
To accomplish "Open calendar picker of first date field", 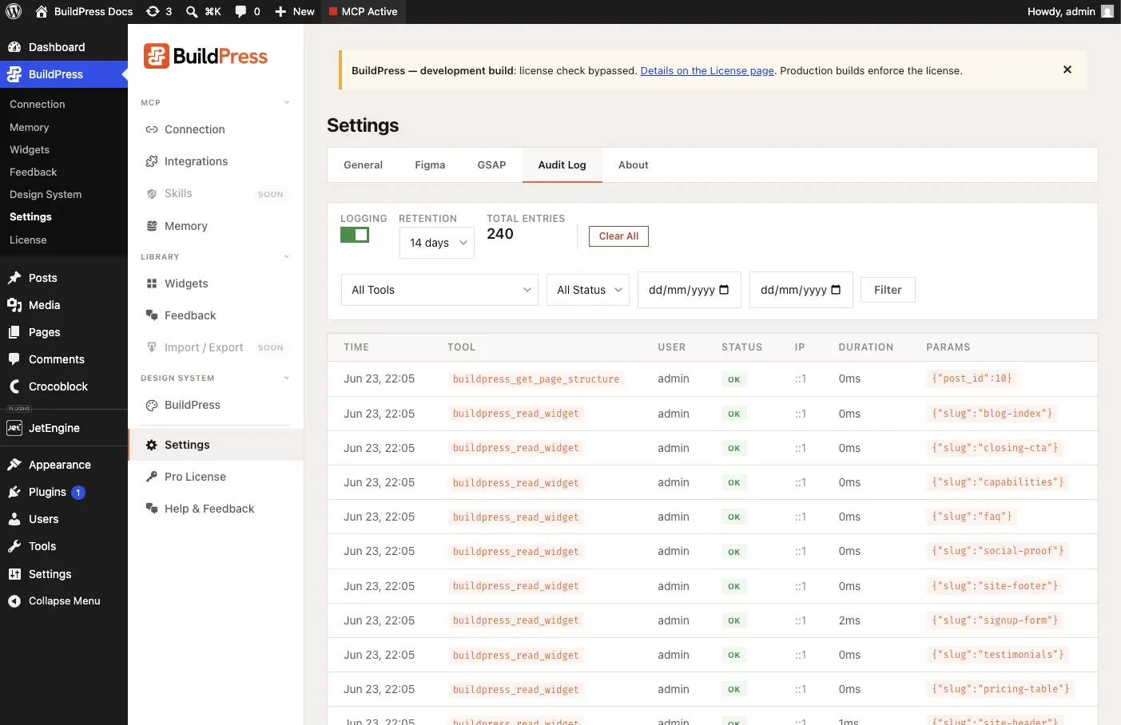I will pyautogui.click(x=725, y=290).
